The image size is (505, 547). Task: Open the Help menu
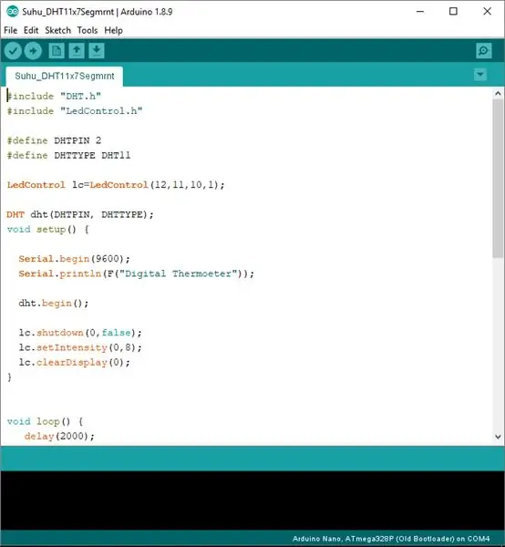point(113,30)
